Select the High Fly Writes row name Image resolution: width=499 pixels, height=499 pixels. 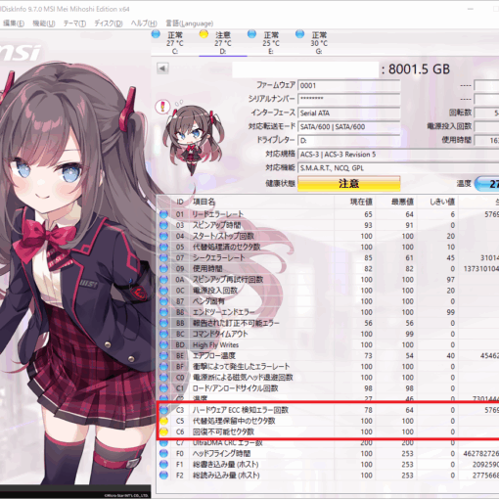(215, 344)
